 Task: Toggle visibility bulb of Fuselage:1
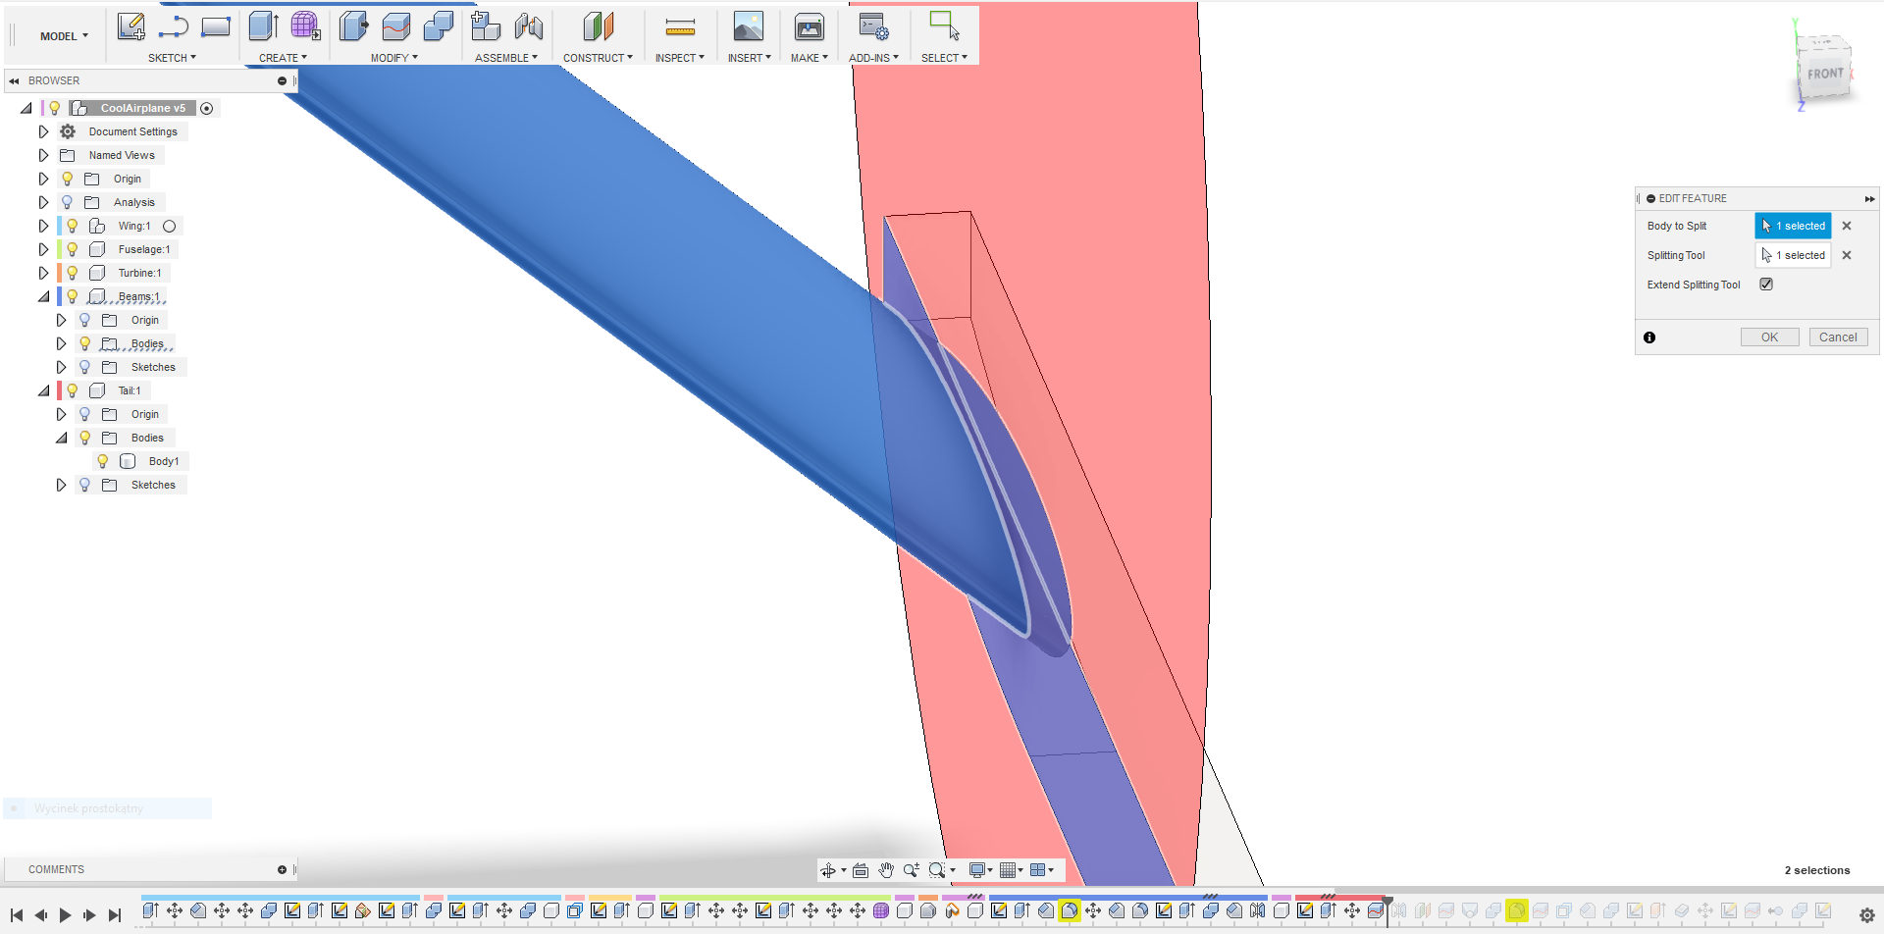[x=73, y=249]
